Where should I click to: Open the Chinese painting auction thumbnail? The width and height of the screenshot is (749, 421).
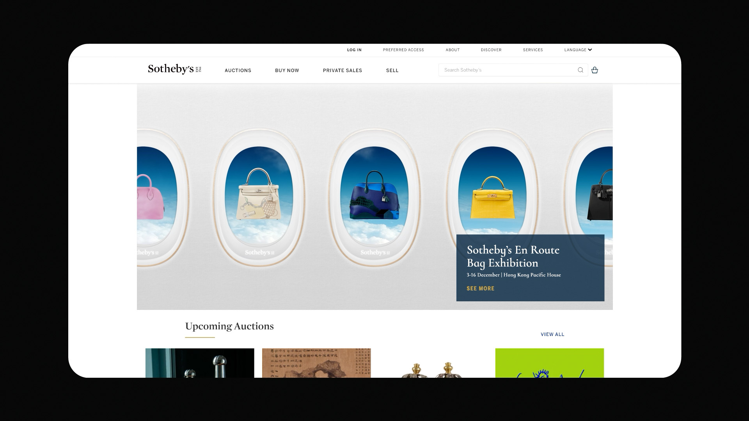[316, 363]
